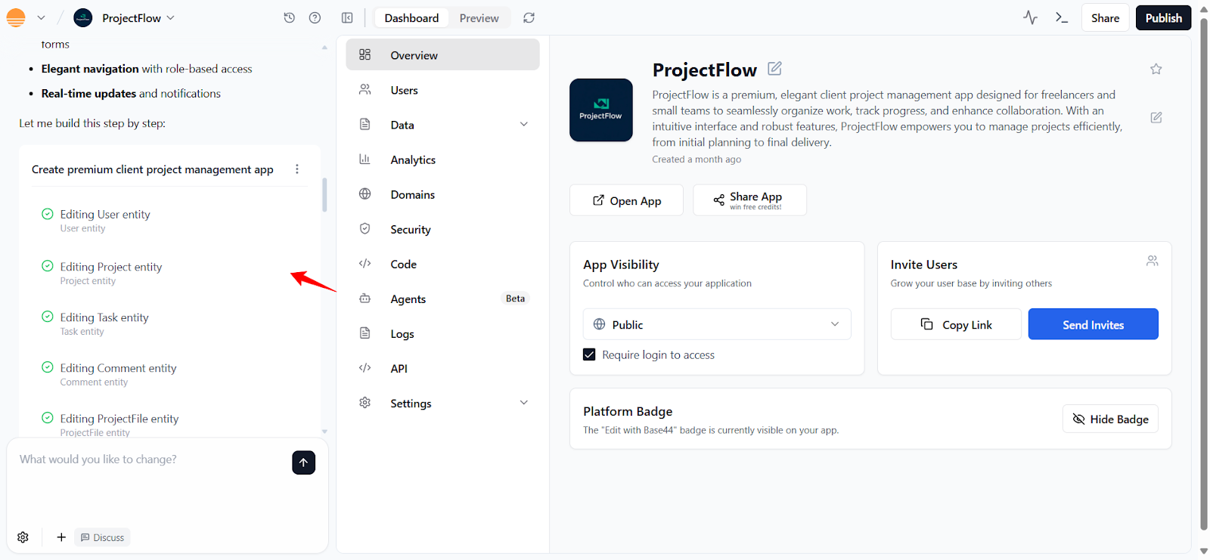Click the build steps list scrollbar
1210x560 pixels.
tap(324, 195)
